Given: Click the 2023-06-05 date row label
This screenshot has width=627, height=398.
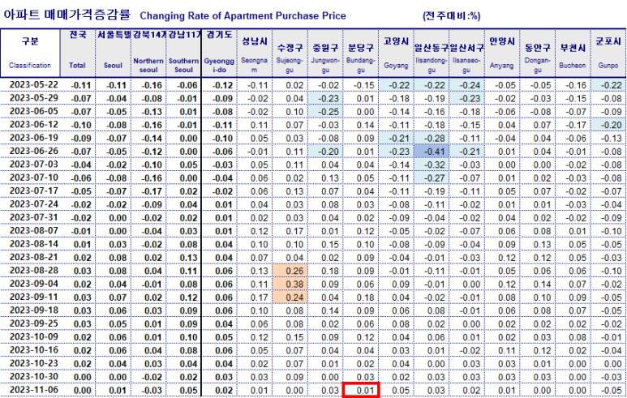Looking at the screenshot, I should click(34, 111).
